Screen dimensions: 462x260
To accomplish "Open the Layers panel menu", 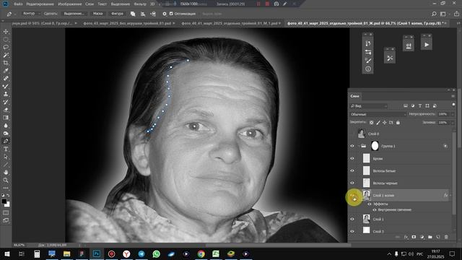I will (453, 96).
